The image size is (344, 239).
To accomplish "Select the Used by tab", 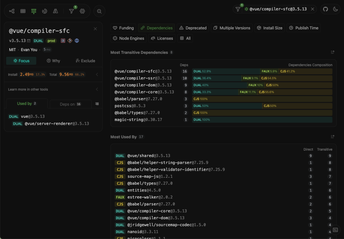I will [x=27, y=104].
